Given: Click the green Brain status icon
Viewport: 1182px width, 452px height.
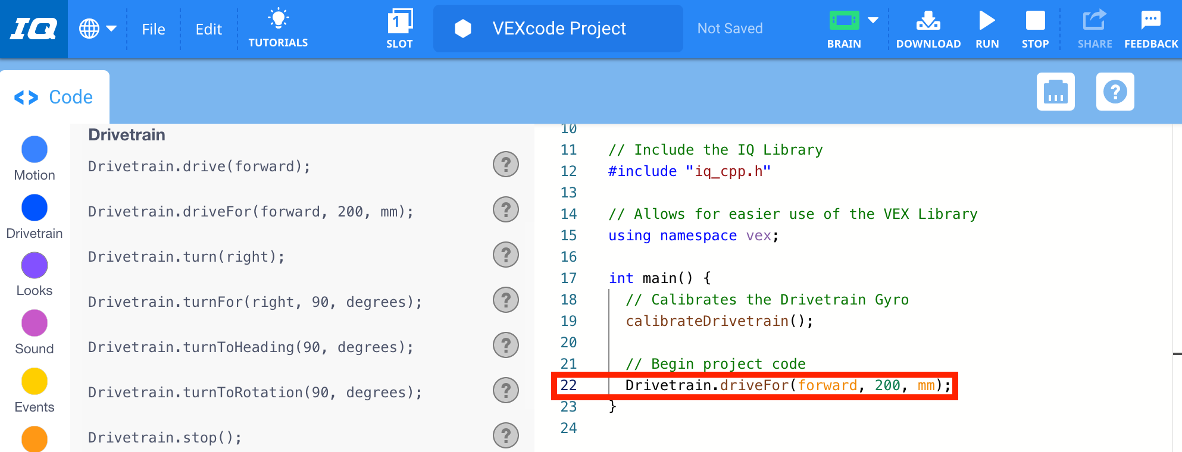Looking at the screenshot, I should tap(844, 21).
